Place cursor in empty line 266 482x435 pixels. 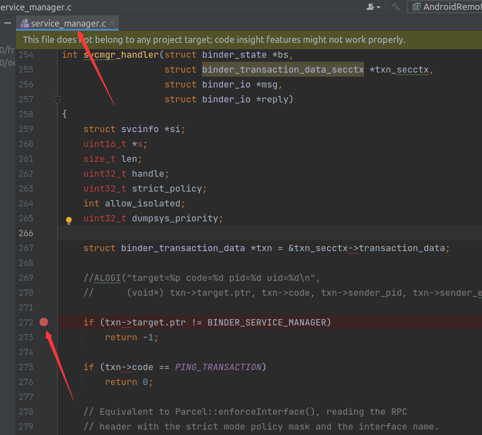tap(225, 233)
